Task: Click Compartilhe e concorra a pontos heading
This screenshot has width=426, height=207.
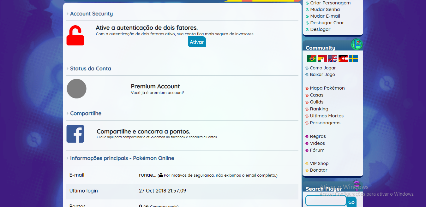Action: click(143, 132)
